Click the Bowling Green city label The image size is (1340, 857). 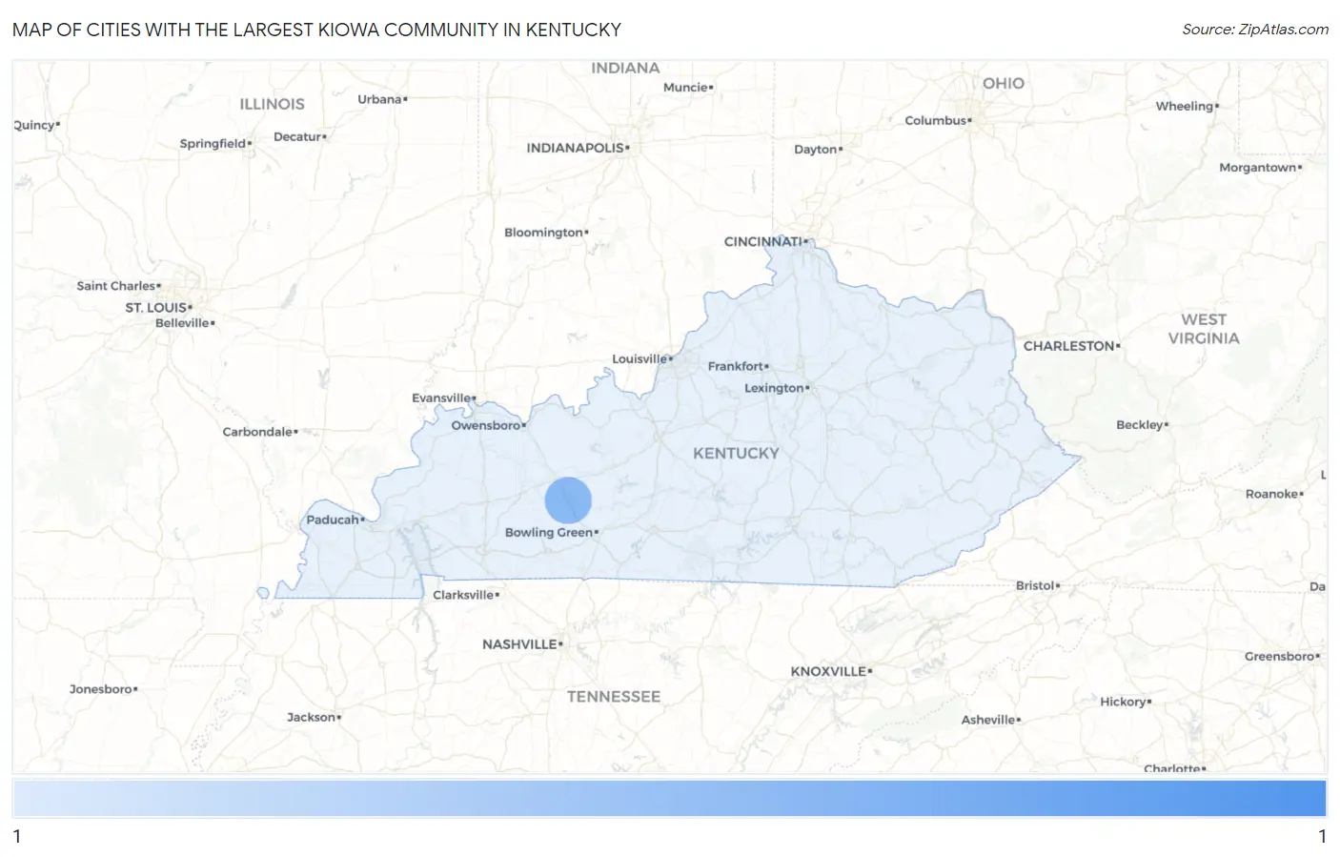pyautogui.click(x=549, y=533)
